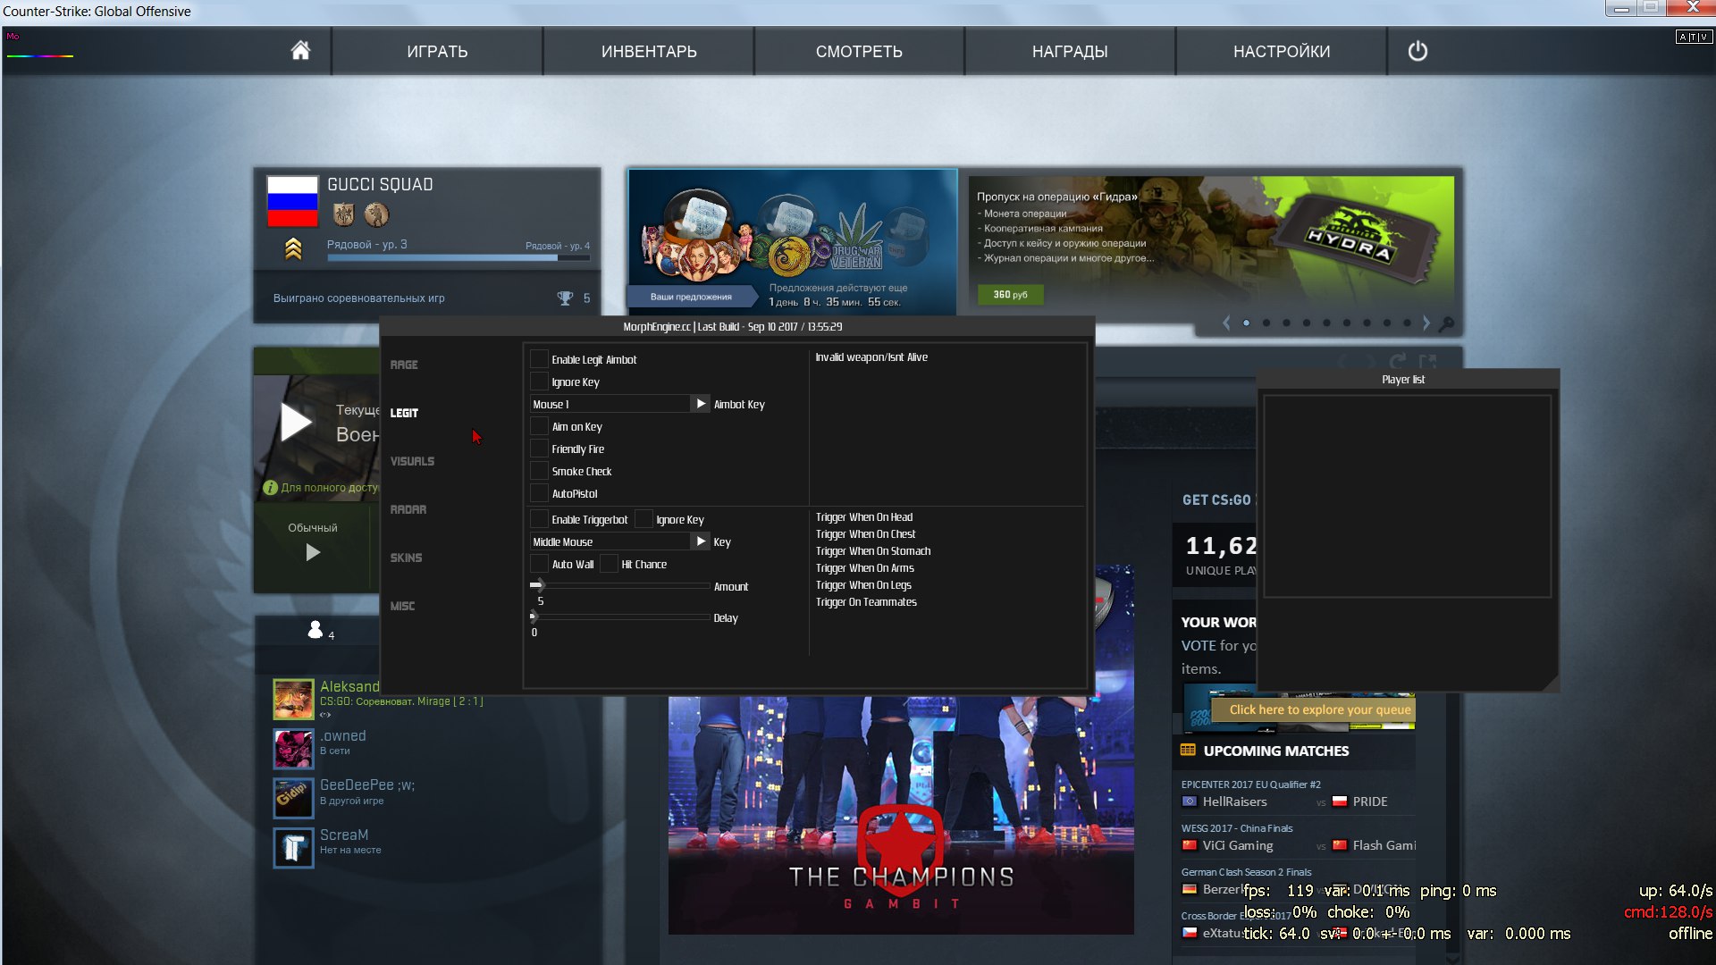Click the 360 руб purchase button
This screenshot has height=965, width=1716.
[1010, 294]
